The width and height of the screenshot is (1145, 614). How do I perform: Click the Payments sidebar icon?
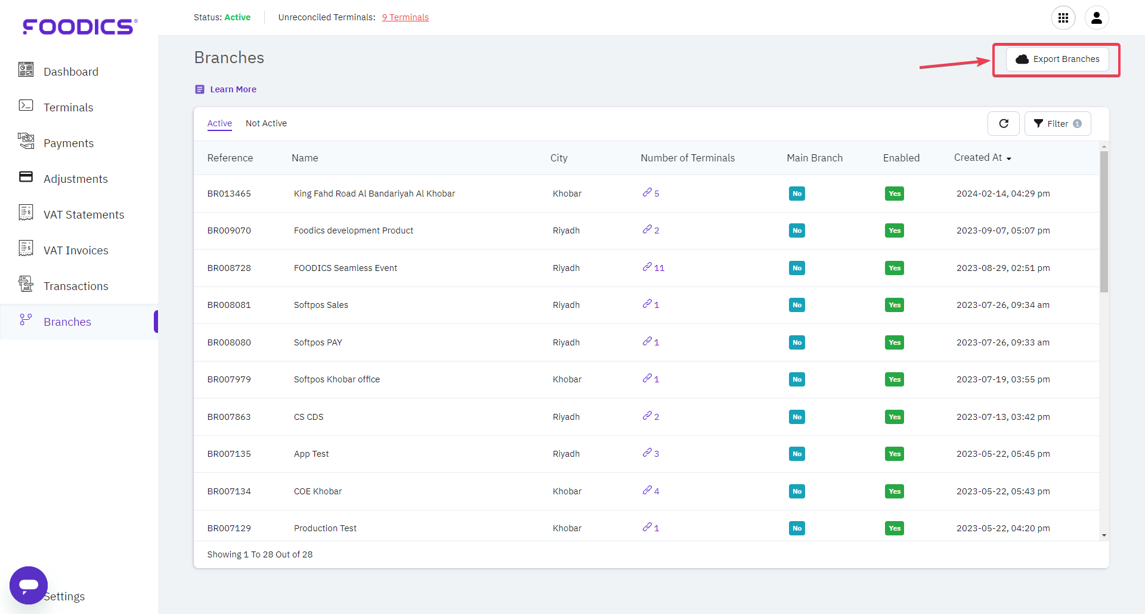26,142
